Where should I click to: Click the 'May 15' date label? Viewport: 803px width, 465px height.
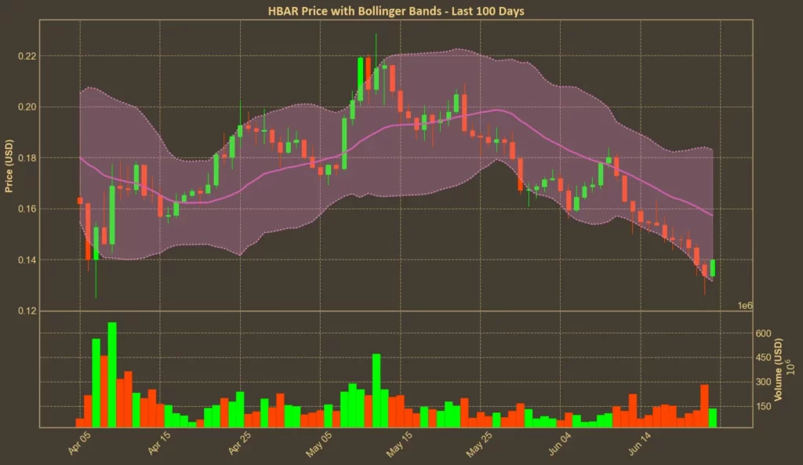pos(399,444)
